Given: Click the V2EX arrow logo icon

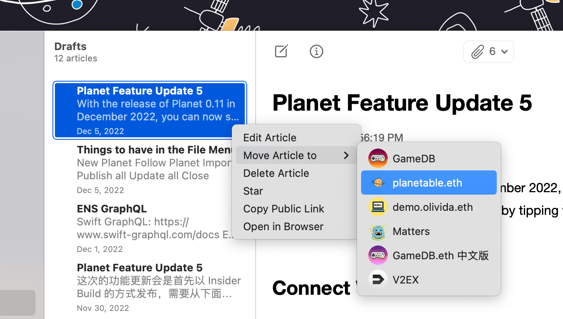Looking at the screenshot, I should click(378, 279).
